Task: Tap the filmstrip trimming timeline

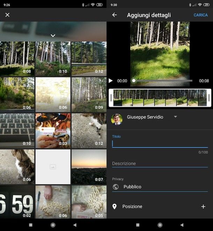Action: point(160,98)
